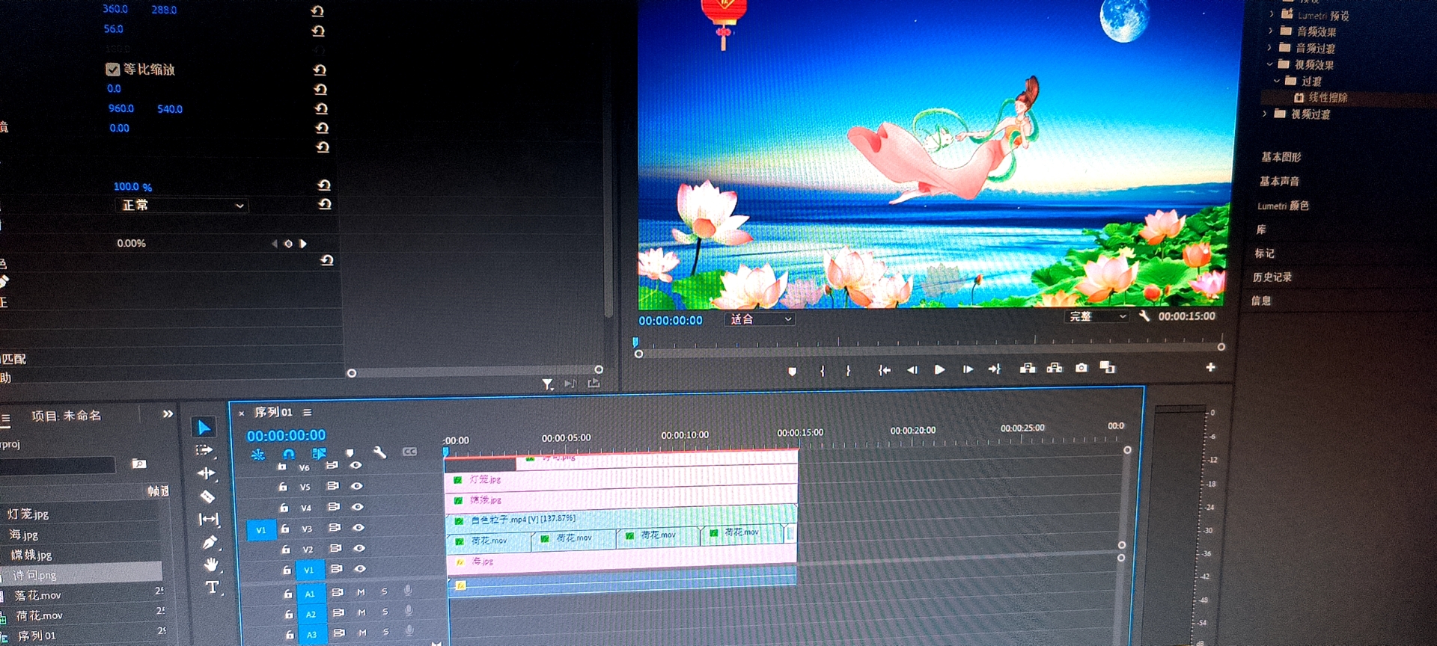1437x646 pixels.
Task: Expand the 视频过渡 effects folder
Action: (x=1265, y=114)
